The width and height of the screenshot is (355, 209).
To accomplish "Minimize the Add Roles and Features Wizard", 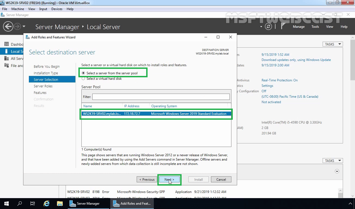I will click(x=206, y=37).
